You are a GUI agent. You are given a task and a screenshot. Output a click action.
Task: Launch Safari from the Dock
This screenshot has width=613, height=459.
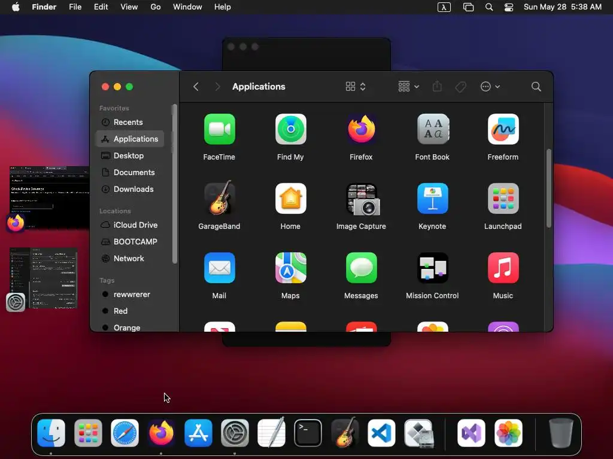pos(125,433)
